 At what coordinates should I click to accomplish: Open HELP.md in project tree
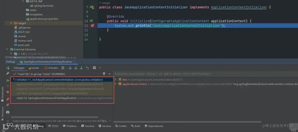point(22,32)
